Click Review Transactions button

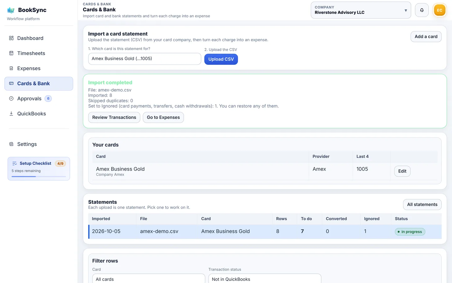tap(114, 117)
